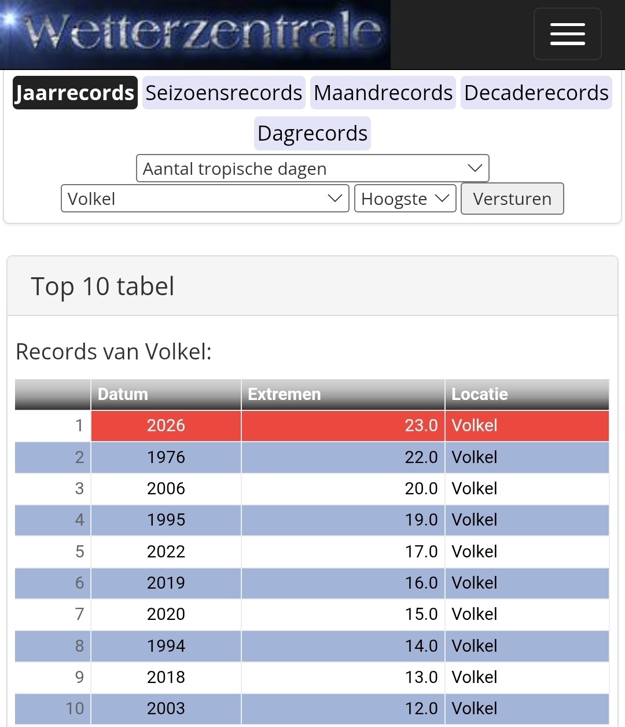
Task: Click the 2006 year cell
Action: point(166,489)
